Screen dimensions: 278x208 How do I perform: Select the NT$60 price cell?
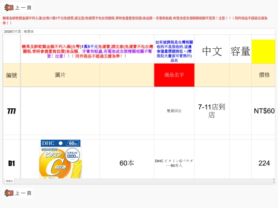pyautogui.click(x=264, y=111)
